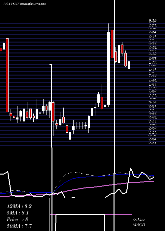Click the '<<Live MACD' label

click(139, 222)
